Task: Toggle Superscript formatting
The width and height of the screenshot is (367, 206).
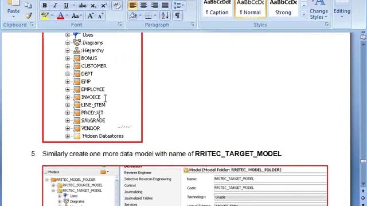Action: pos(103,6)
